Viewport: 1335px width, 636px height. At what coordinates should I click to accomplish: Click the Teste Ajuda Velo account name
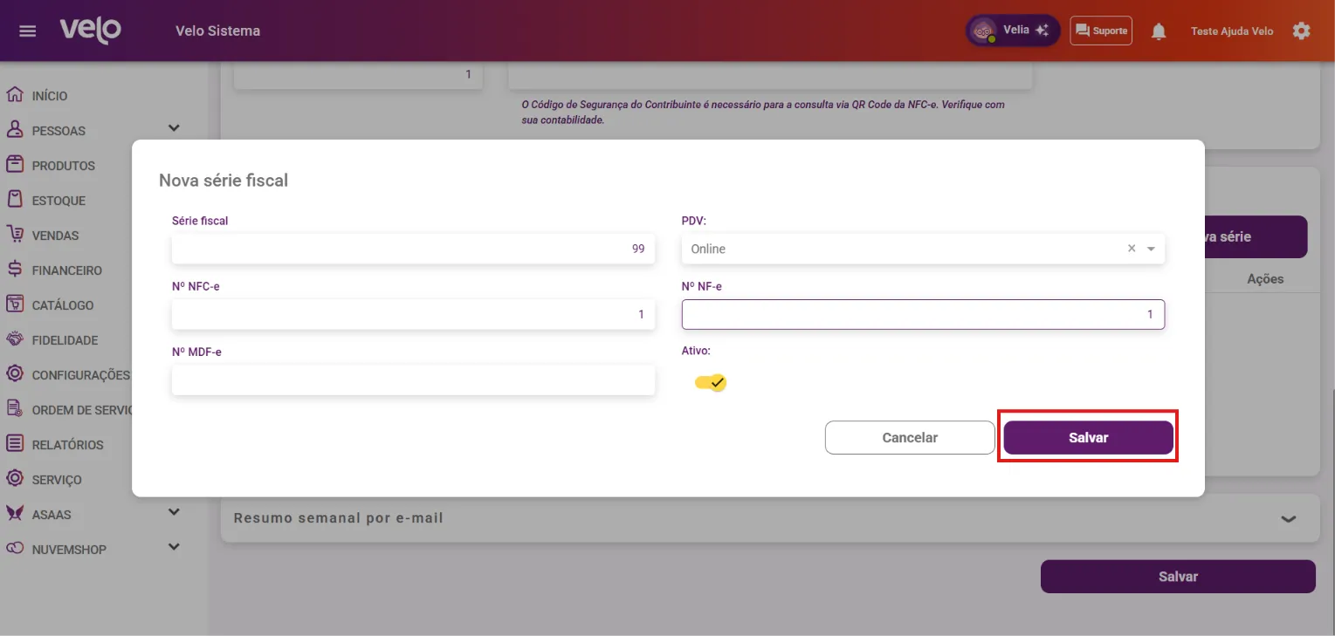(x=1232, y=31)
